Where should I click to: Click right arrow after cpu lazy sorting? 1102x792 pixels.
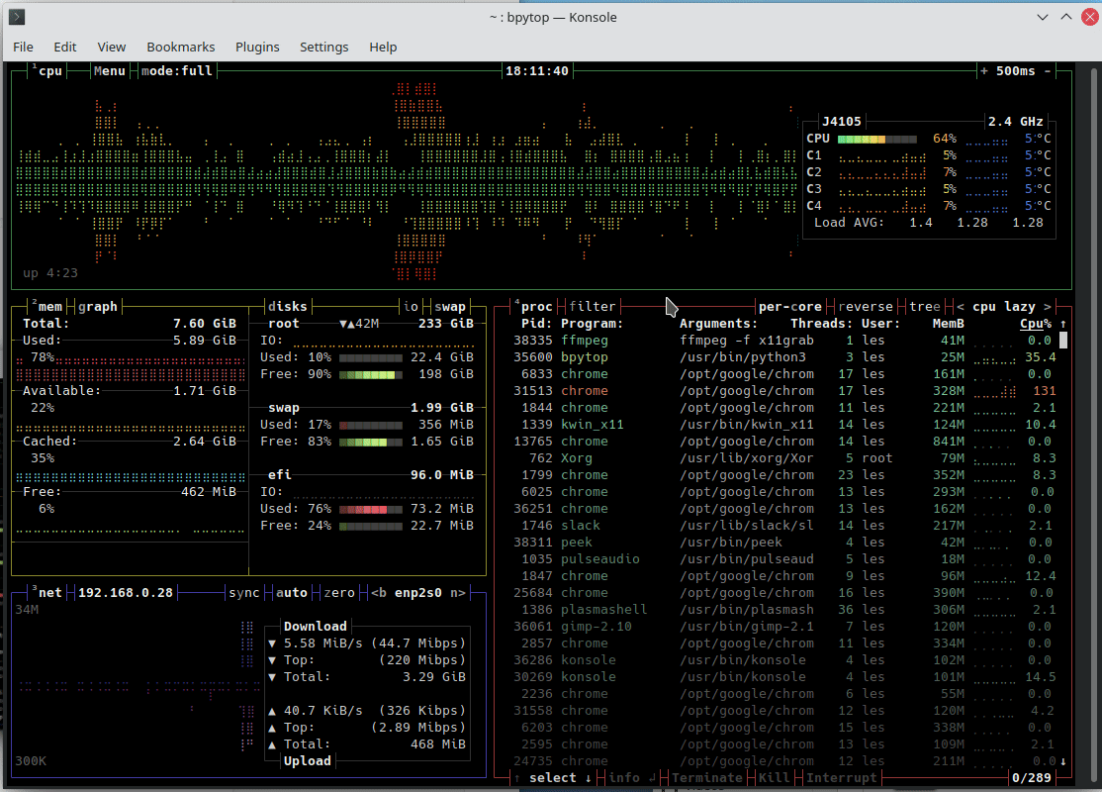point(1048,307)
